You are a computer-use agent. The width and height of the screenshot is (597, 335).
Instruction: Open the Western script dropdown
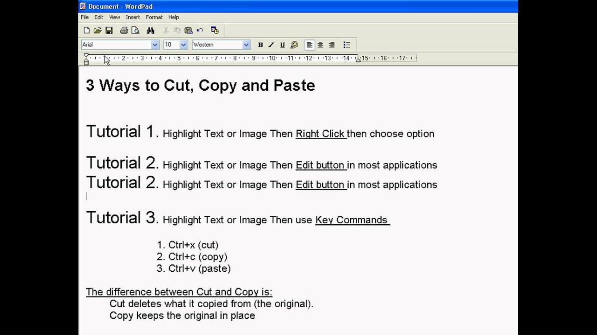246,45
